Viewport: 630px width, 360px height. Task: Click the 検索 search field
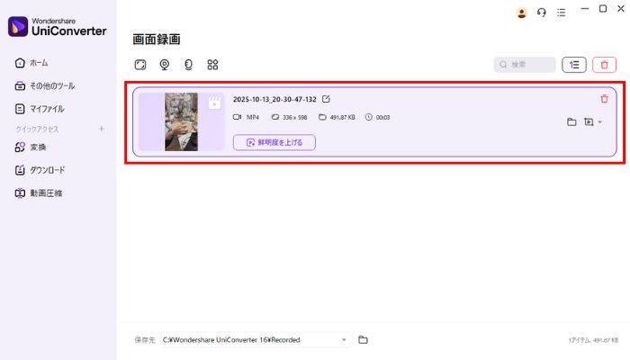(525, 65)
